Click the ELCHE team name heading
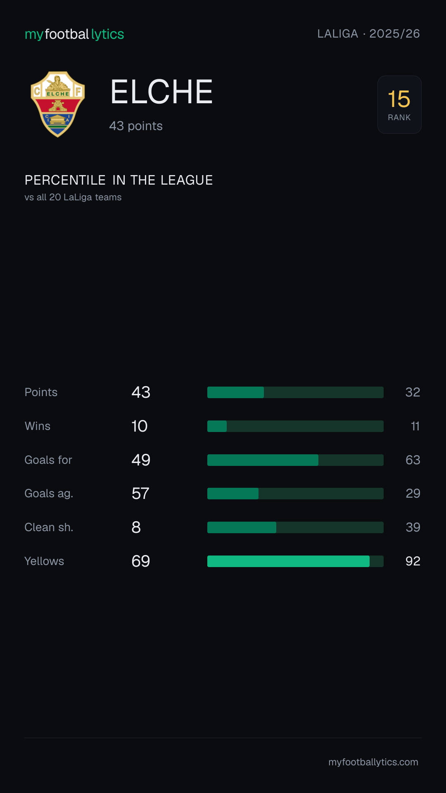 (161, 92)
